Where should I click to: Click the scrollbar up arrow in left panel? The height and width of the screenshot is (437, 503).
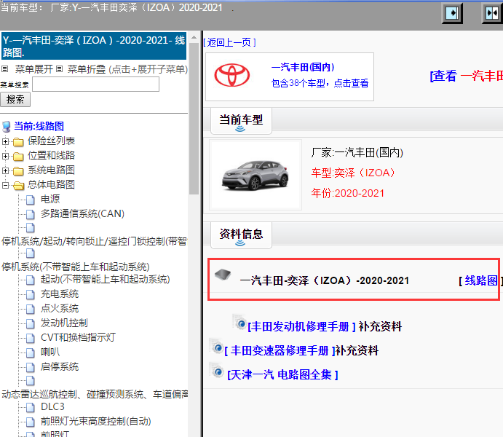(194, 38)
